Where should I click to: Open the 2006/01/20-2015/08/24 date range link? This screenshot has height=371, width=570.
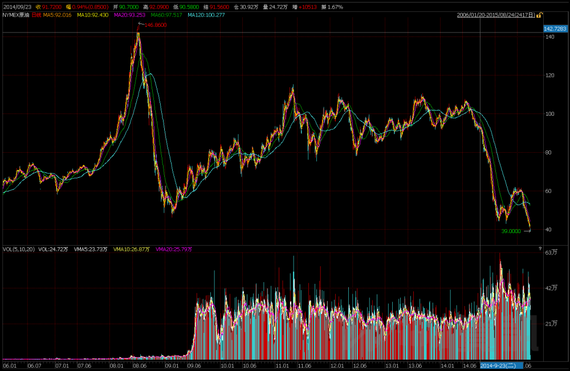495,15
